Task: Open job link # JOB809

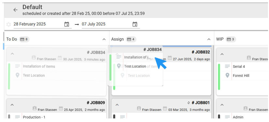Action: (x=96, y=103)
